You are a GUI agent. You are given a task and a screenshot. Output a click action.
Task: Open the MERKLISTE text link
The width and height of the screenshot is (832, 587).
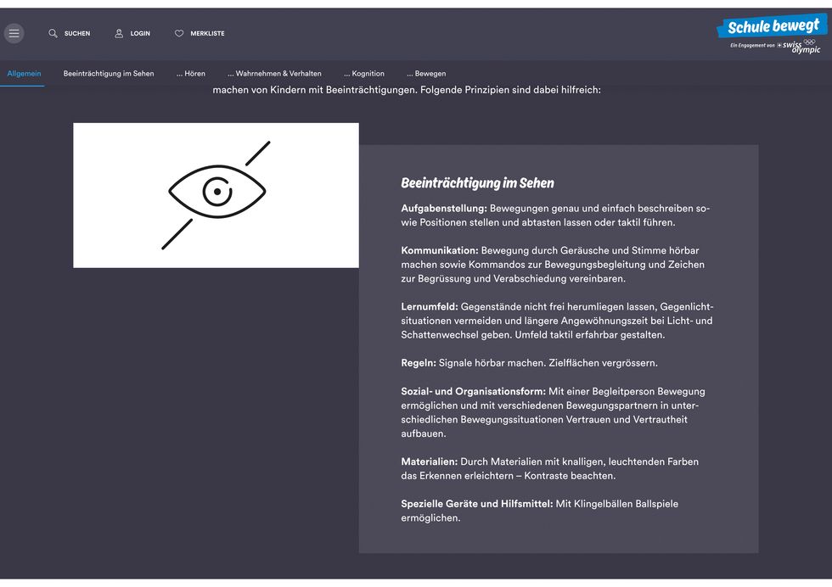coord(207,34)
